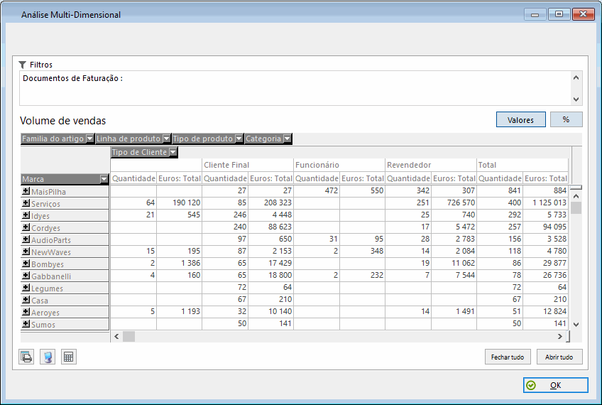Confirm with the OK button
602x405 pixels.
555,385
